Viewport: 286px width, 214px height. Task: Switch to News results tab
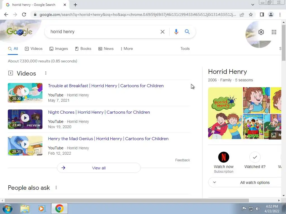tap(106, 48)
